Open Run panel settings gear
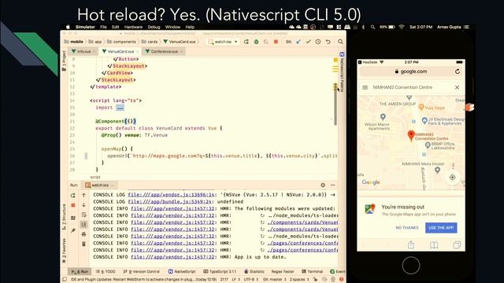The height and width of the screenshot is (283, 504). [x=323, y=186]
